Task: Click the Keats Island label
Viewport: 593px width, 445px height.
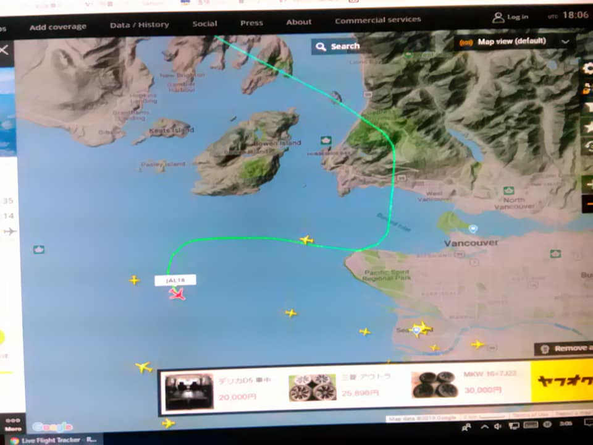Action: pos(171,130)
